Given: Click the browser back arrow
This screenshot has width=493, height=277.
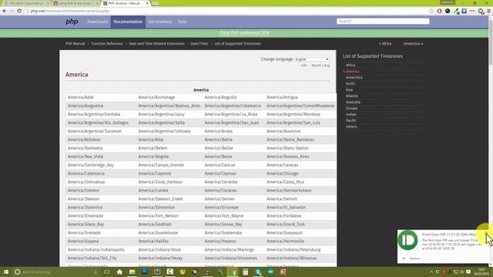Looking at the screenshot, I should (5, 11).
